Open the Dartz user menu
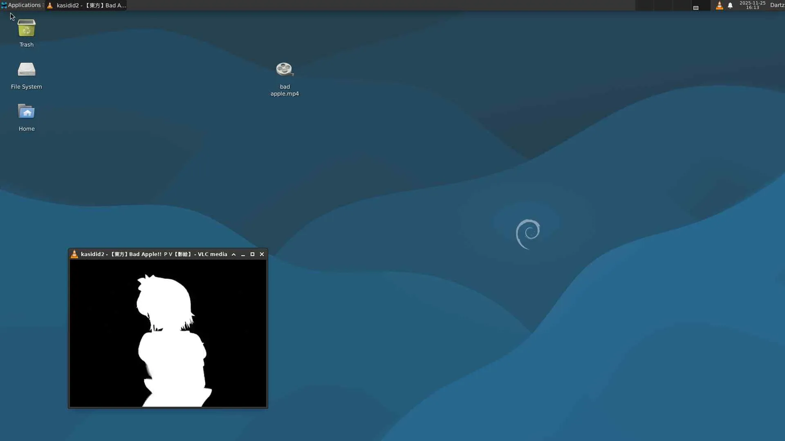 [x=777, y=5]
